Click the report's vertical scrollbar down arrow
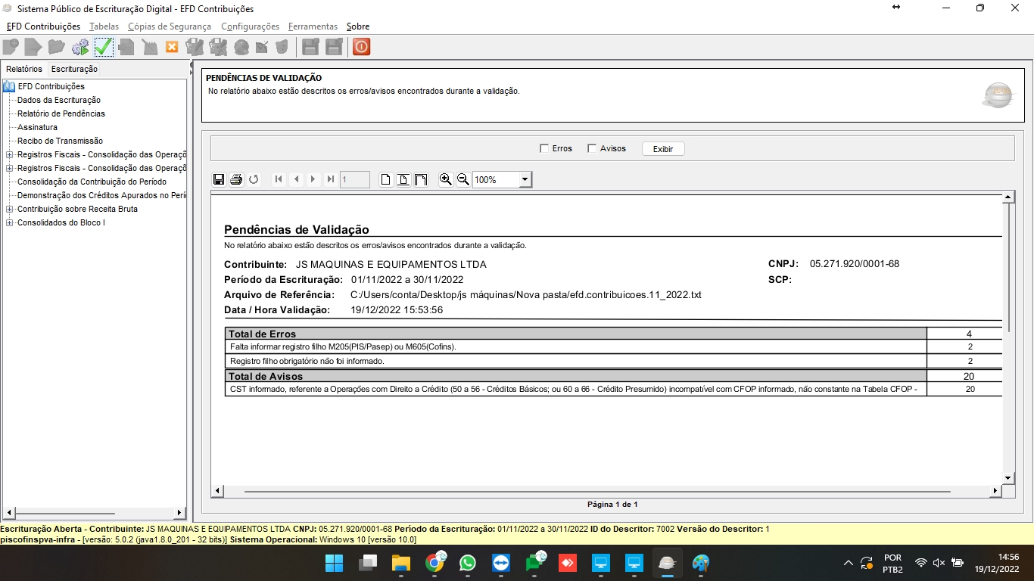 point(1008,478)
